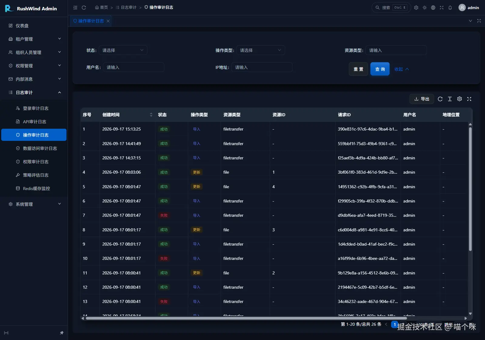Expand the table to fullscreen
The image size is (485, 340).
click(469, 99)
